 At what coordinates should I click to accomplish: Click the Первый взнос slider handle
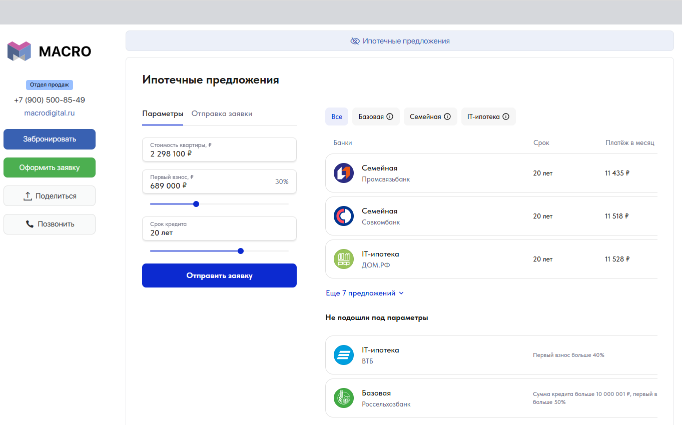(x=196, y=204)
